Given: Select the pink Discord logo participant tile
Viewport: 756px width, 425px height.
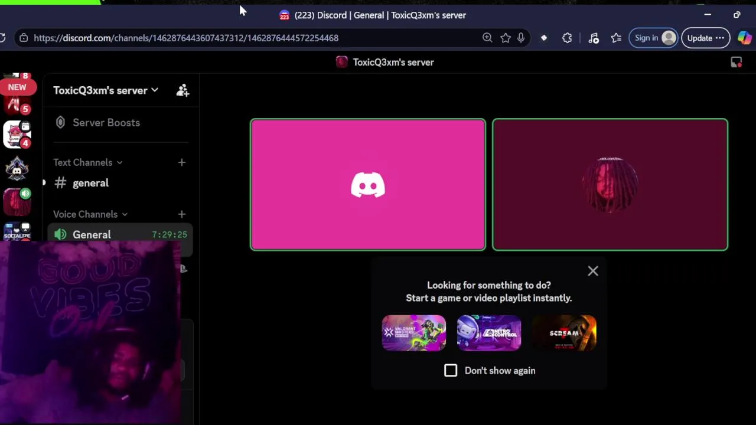Looking at the screenshot, I should (x=368, y=185).
